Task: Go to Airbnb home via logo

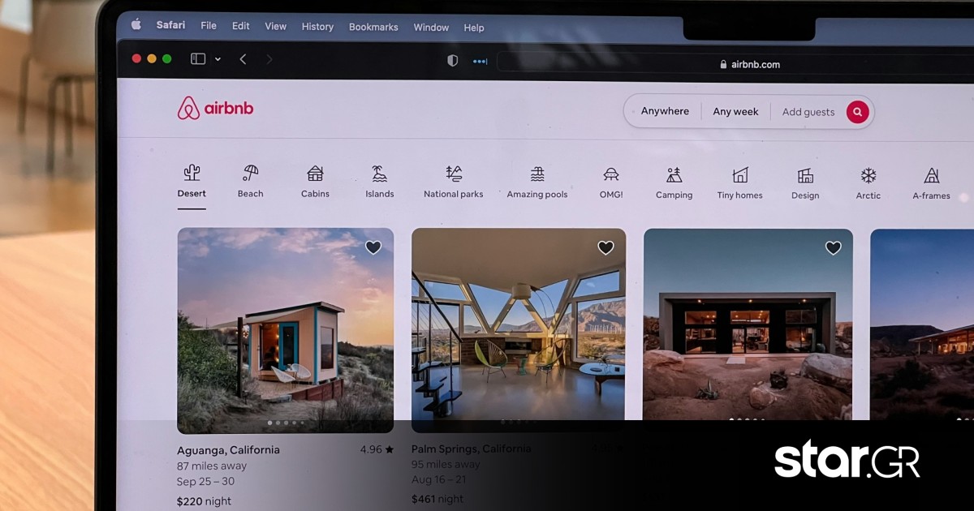Action: pyautogui.click(x=215, y=108)
